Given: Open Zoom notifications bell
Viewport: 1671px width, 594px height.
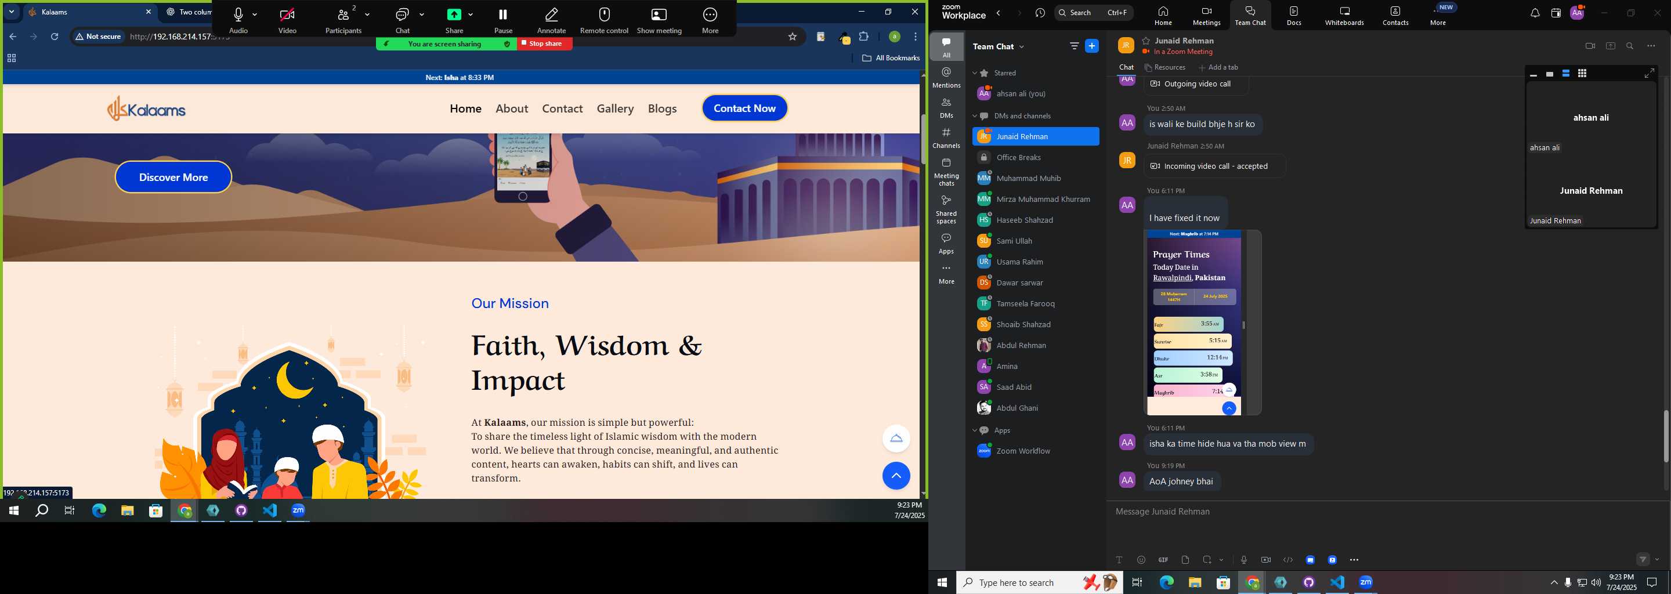Looking at the screenshot, I should click(1534, 13).
